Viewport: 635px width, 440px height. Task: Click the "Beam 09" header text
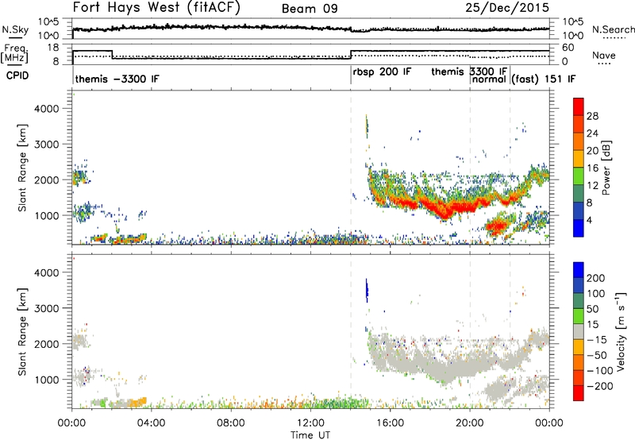[310, 9]
